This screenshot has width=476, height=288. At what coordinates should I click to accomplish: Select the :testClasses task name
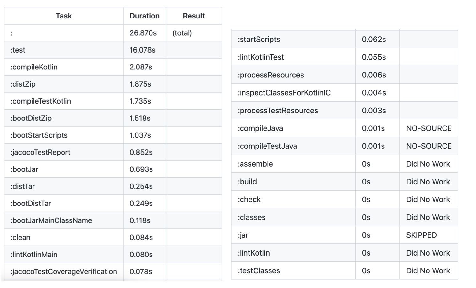(259, 271)
